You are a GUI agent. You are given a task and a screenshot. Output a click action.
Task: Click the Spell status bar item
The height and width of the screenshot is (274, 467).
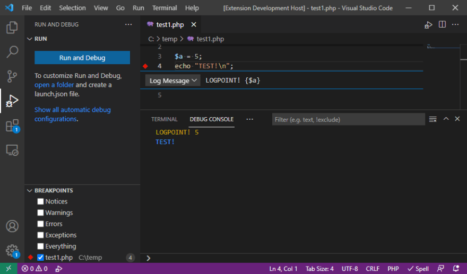(x=418, y=269)
